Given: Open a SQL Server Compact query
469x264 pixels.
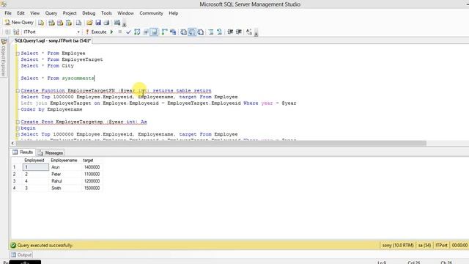Looking at the screenshot, I should click(x=78, y=23).
